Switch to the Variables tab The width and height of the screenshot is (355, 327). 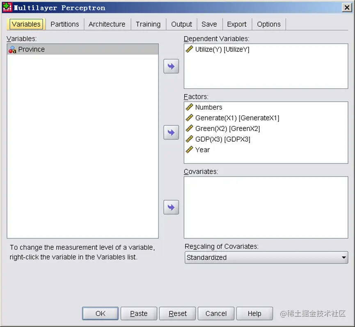(x=26, y=24)
